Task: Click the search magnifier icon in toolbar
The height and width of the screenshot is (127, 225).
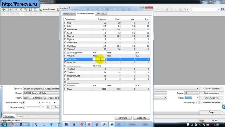Action: click(218, 9)
